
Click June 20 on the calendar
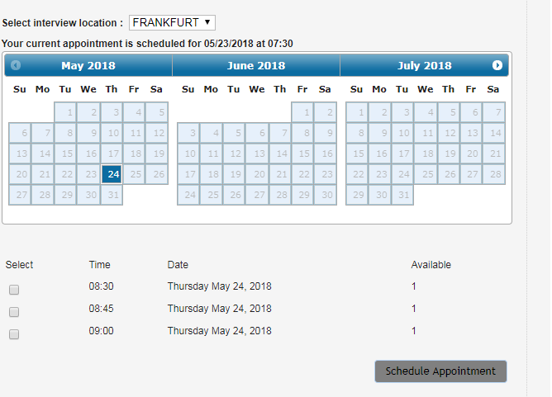[257, 174]
